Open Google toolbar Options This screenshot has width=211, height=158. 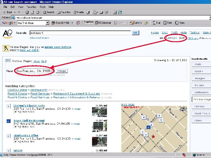(x=136, y=23)
